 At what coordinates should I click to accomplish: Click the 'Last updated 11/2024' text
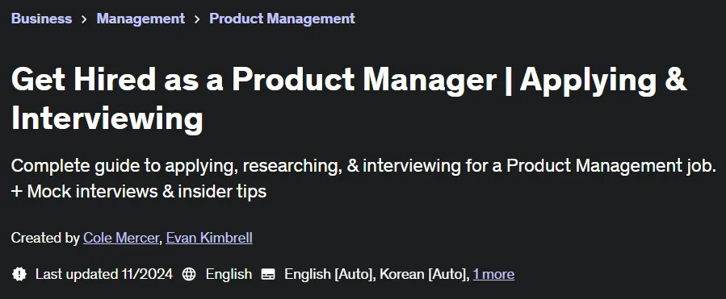[104, 274]
